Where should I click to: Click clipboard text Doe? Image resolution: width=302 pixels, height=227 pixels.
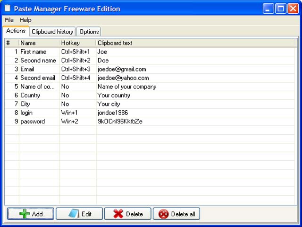coord(103,61)
